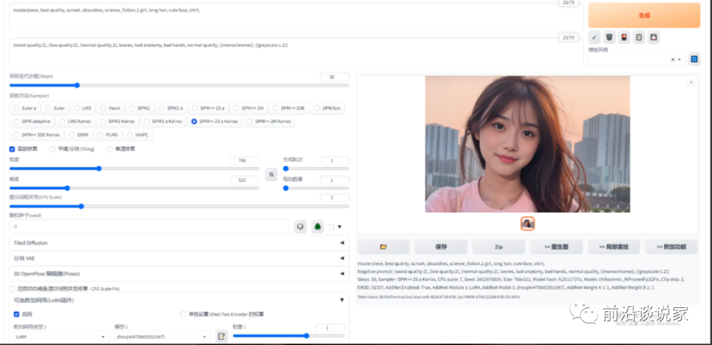Clear the 模板风格 dropdown with the X
712x345 pixels.
(x=672, y=59)
